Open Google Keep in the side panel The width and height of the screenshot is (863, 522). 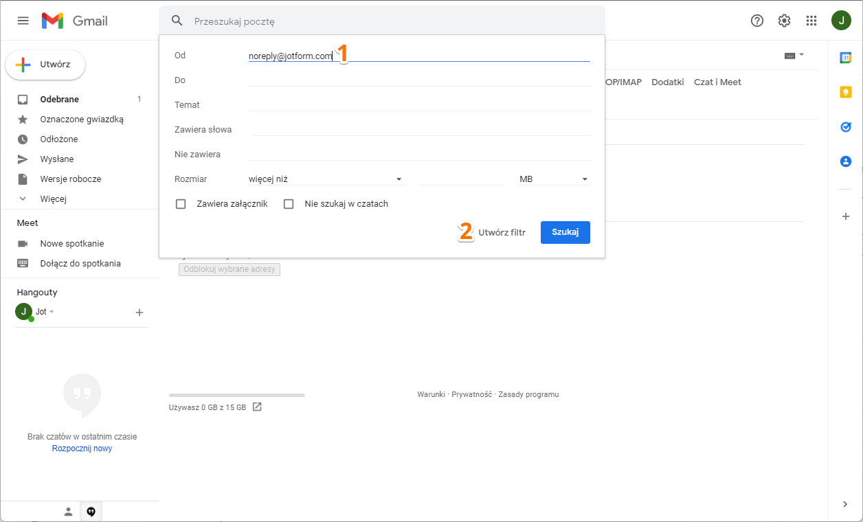click(846, 91)
